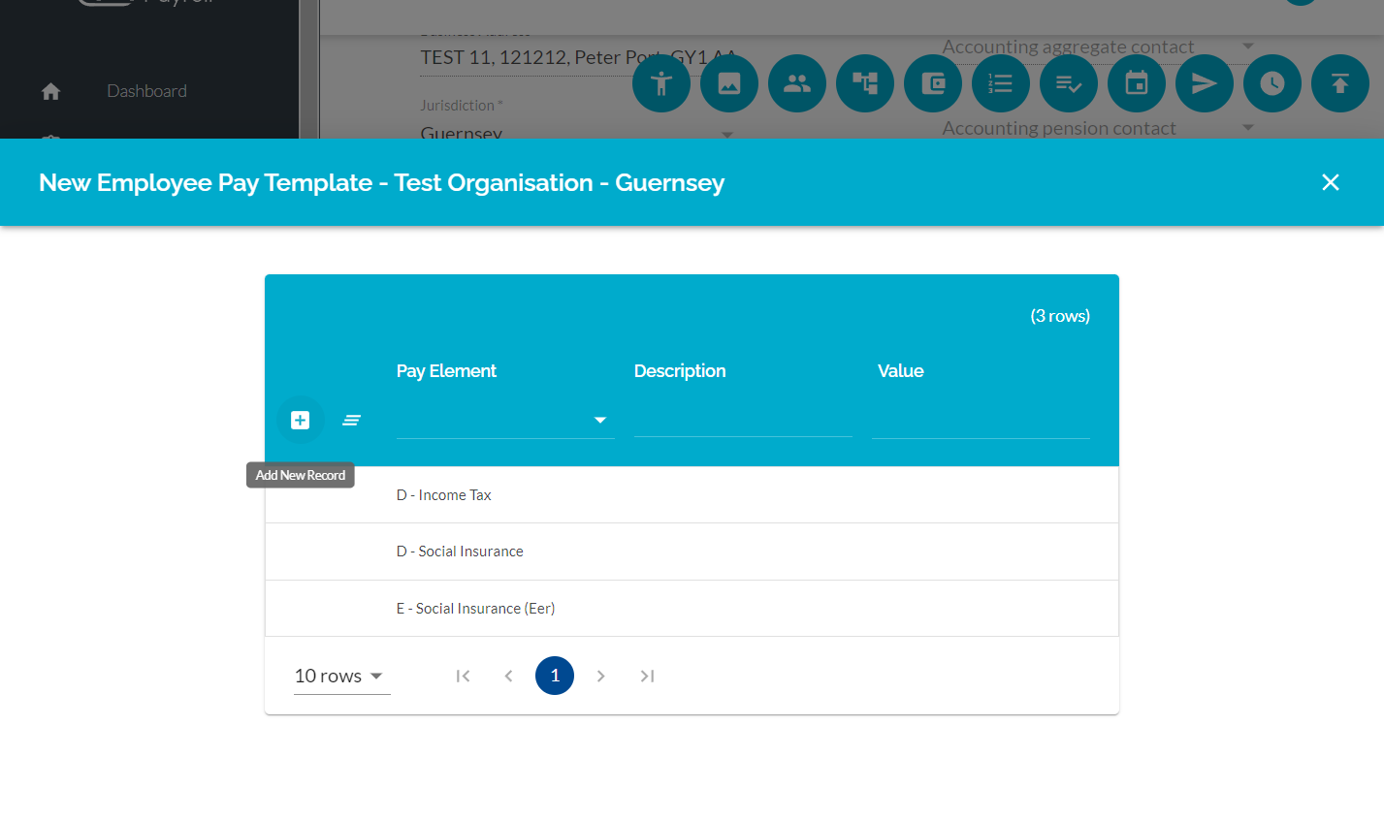1384x820 pixels.
Task: Click the Description filter input field
Action: point(743,420)
